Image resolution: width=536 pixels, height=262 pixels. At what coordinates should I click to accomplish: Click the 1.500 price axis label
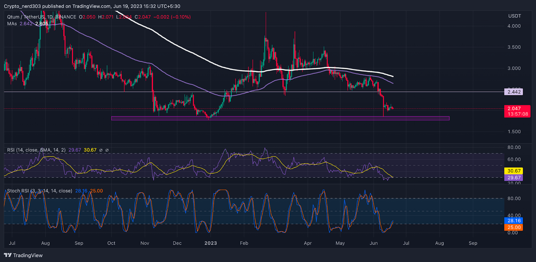pos(514,132)
